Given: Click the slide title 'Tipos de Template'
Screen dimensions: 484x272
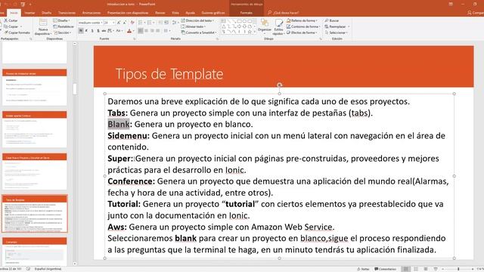Looking at the screenshot, I should (169, 74).
